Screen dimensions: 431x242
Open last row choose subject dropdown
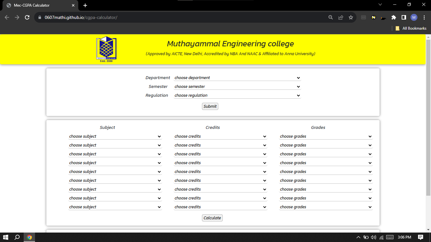coord(115,207)
